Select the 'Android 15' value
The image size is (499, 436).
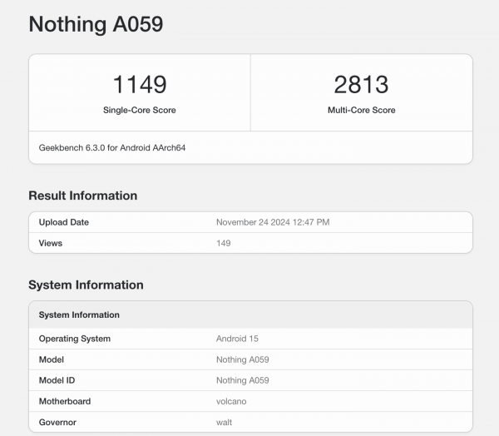[237, 339]
